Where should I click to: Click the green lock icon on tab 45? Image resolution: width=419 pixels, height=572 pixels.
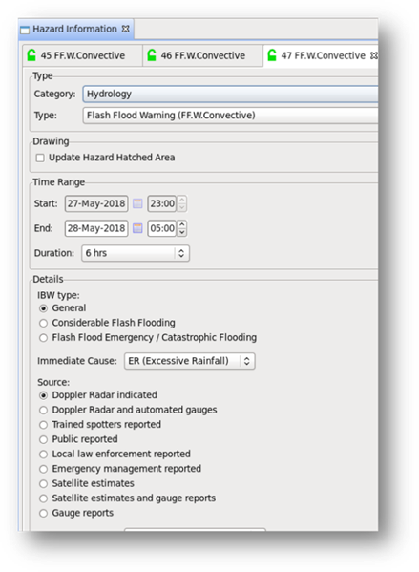click(x=31, y=55)
